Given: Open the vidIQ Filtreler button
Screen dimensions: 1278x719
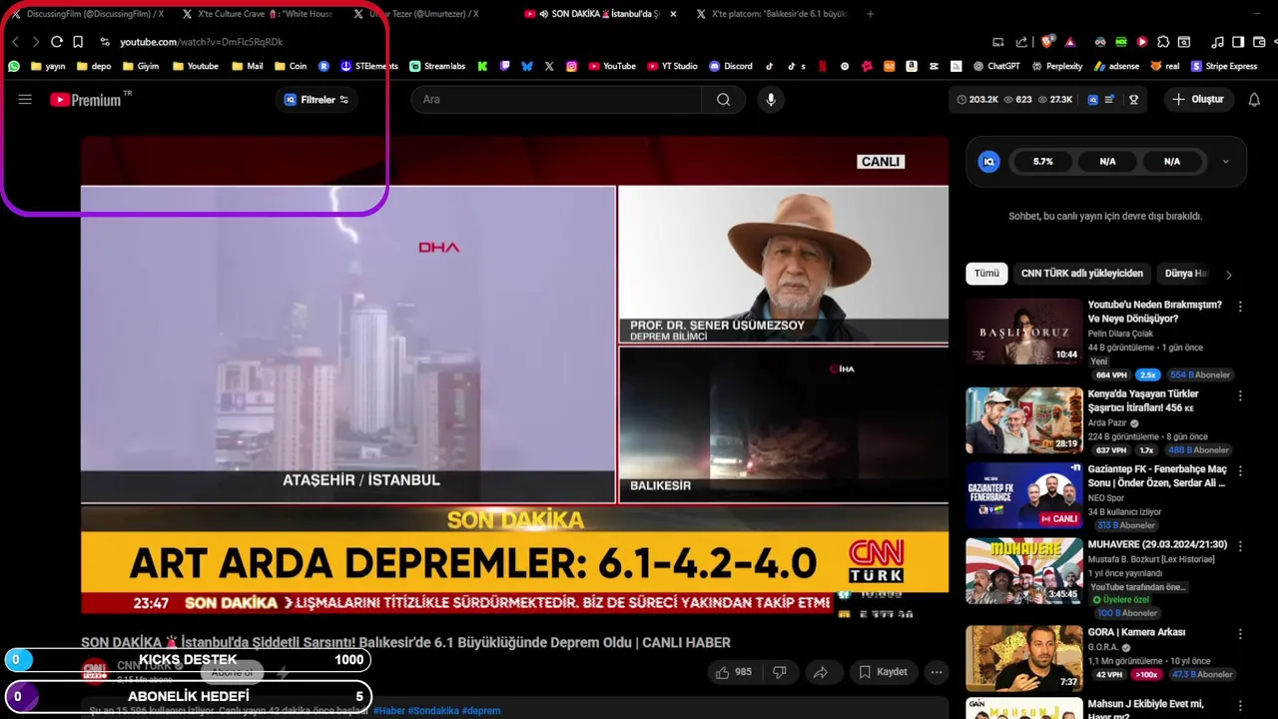Looking at the screenshot, I should click(317, 100).
